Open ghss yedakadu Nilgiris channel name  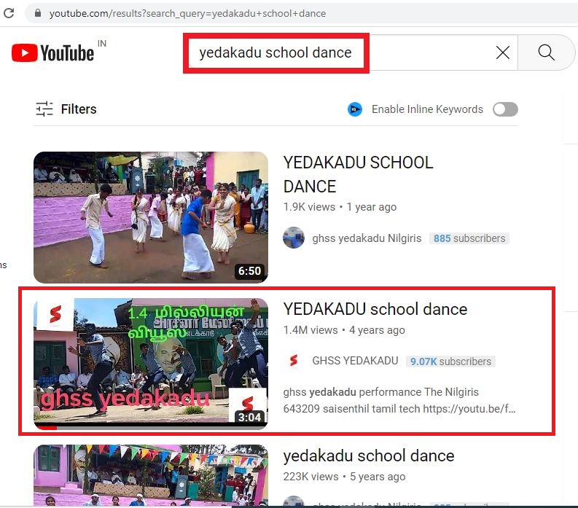(367, 238)
